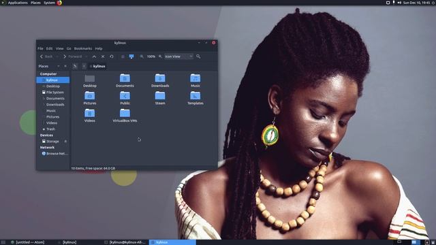The width and height of the screenshot is (436, 245).
Task: Open the View menu
Action: click(x=59, y=48)
